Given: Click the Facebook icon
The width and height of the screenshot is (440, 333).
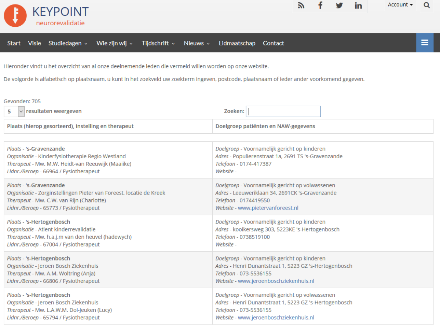Looking at the screenshot, I should tap(320, 5).
